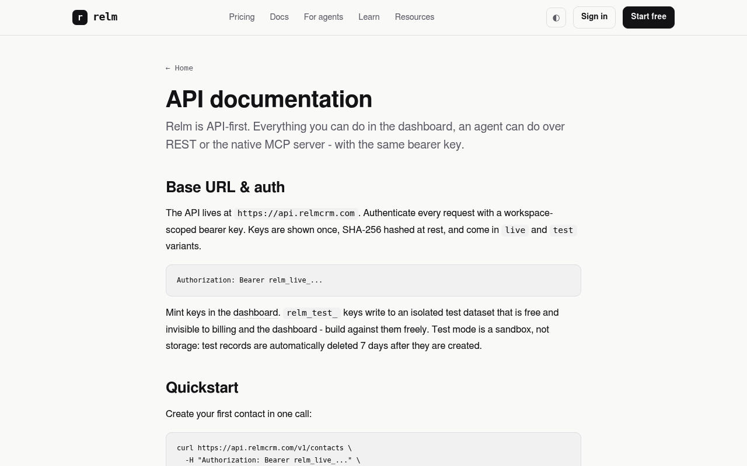The height and width of the screenshot is (466, 747).
Task: Select Learn in the top navigation
Action: [x=369, y=17]
